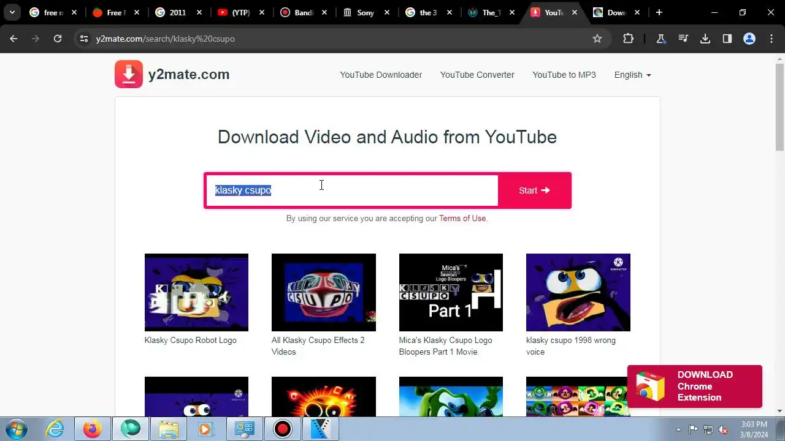Open the media player taskbar icon

click(206, 429)
